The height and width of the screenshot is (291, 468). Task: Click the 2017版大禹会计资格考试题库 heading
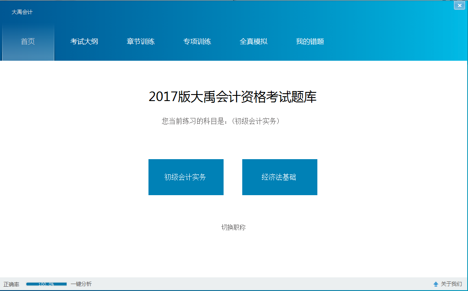click(x=233, y=97)
